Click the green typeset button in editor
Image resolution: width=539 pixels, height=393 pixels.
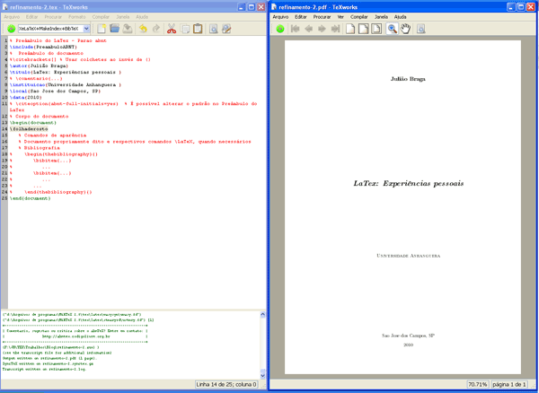click(10, 29)
